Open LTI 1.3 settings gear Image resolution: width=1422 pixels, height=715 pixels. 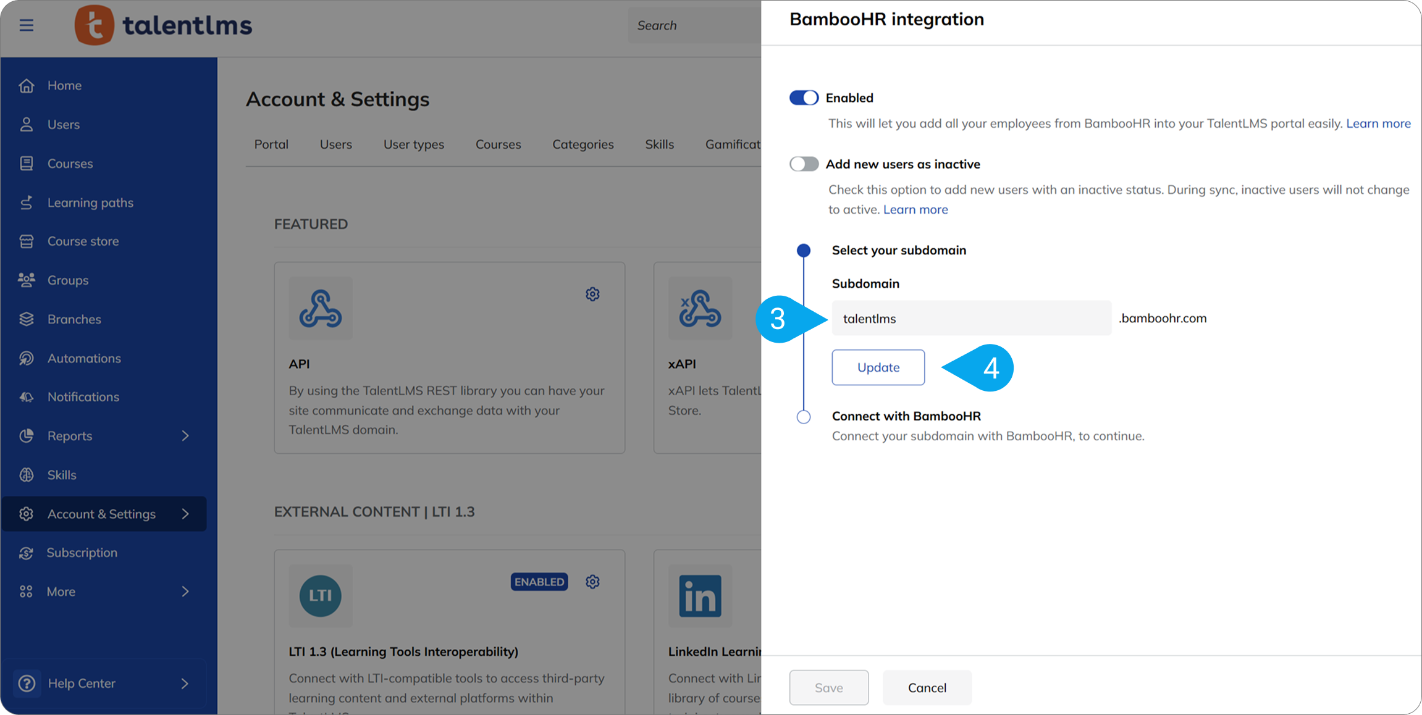click(x=592, y=582)
